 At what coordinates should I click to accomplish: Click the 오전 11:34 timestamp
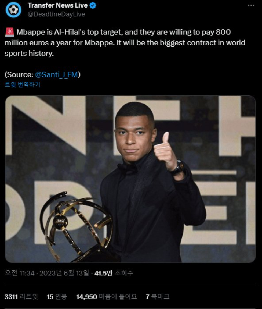(20, 273)
